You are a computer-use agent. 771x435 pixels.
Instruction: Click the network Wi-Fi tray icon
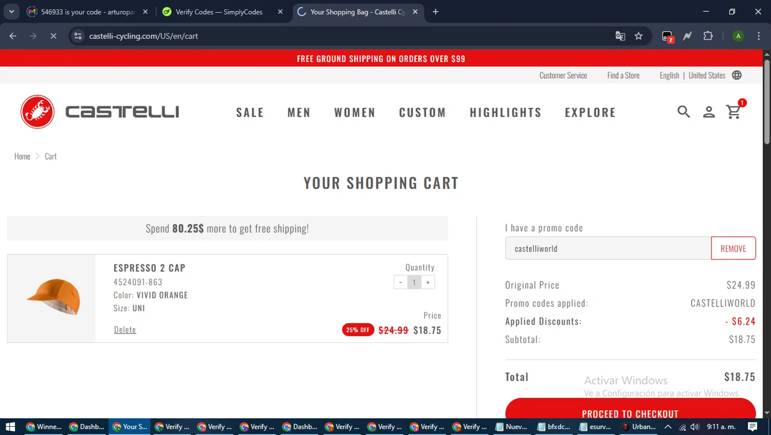(x=682, y=427)
